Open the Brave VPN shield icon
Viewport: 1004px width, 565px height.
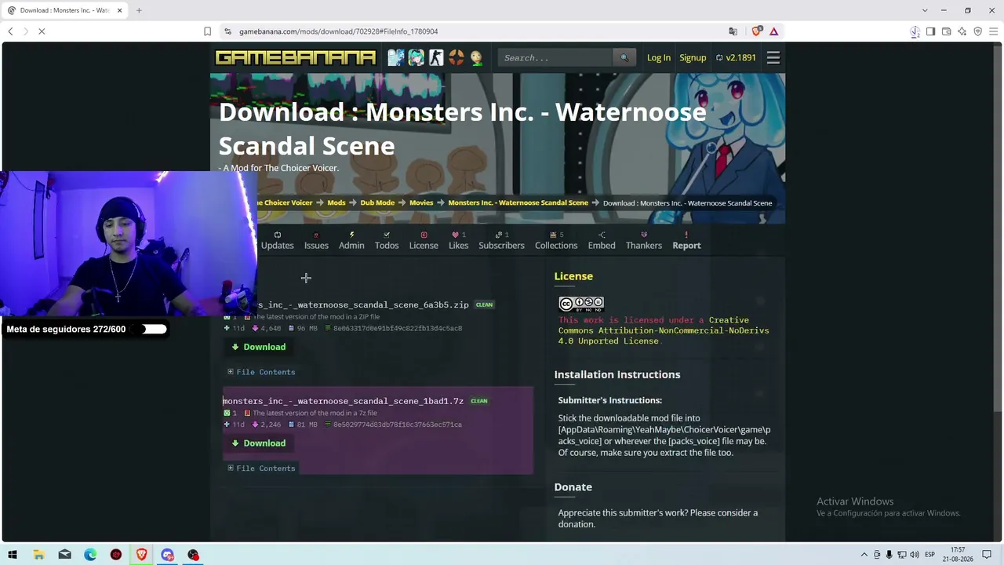tap(977, 31)
